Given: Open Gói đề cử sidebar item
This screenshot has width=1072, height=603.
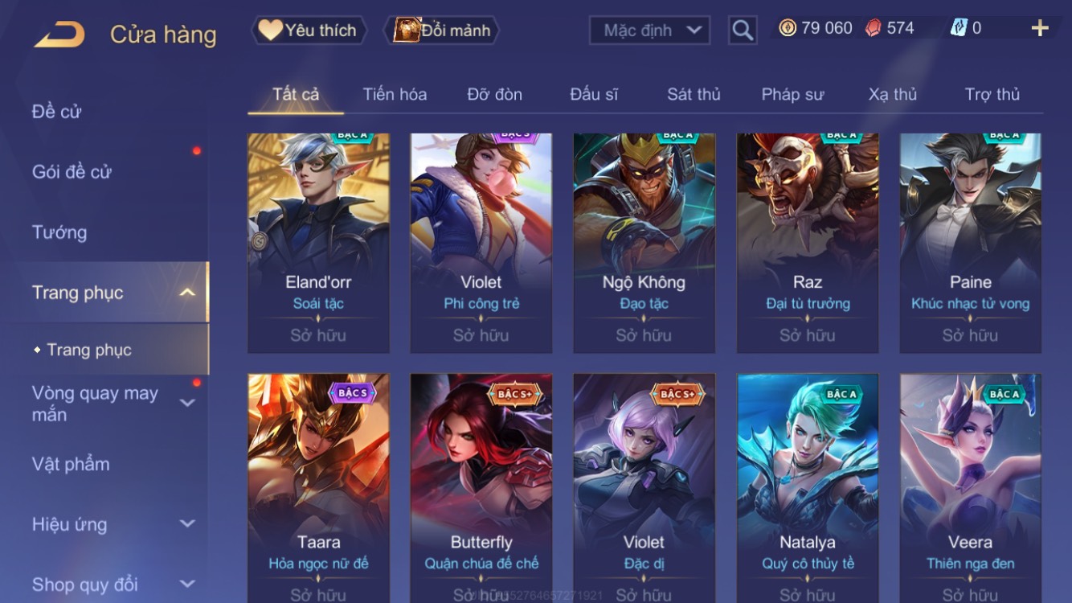Looking at the screenshot, I should 72,171.
